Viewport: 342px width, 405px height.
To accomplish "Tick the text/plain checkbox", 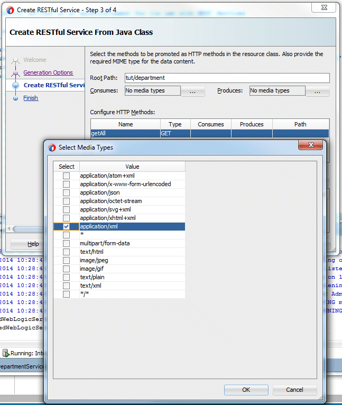I will tap(67, 277).
